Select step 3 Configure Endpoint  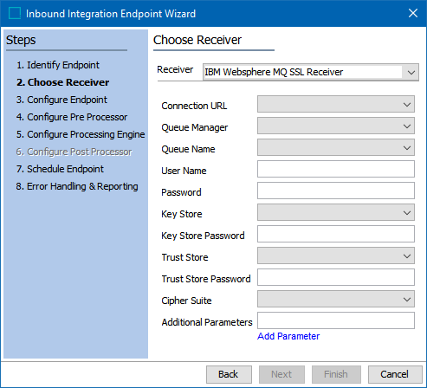(61, 100)
